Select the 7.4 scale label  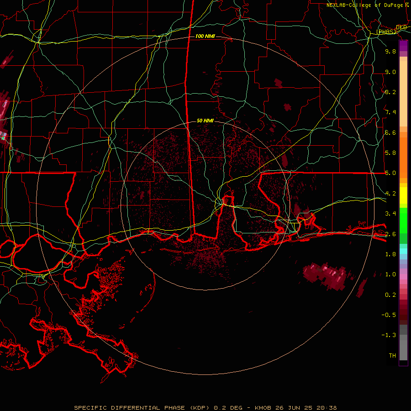tap(390, 112)
